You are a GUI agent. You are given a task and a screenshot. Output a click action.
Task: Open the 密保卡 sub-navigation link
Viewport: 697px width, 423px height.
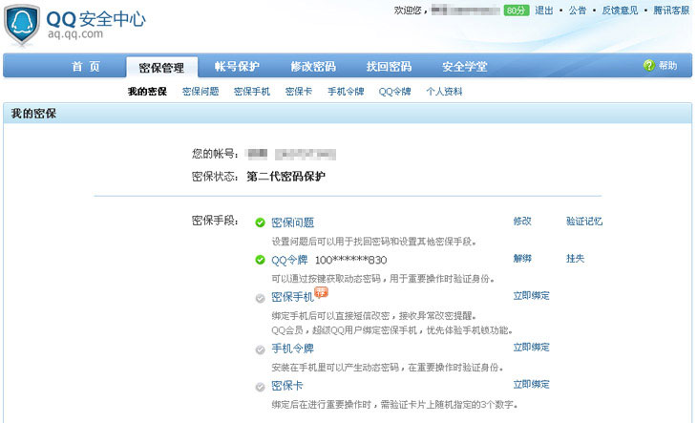[299, 92]
